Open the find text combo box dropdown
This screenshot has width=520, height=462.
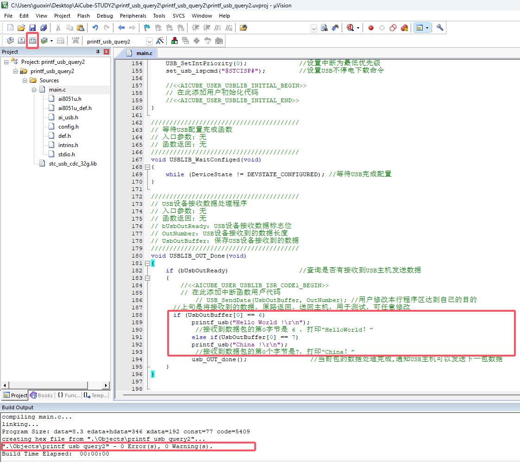click(314, 29)
